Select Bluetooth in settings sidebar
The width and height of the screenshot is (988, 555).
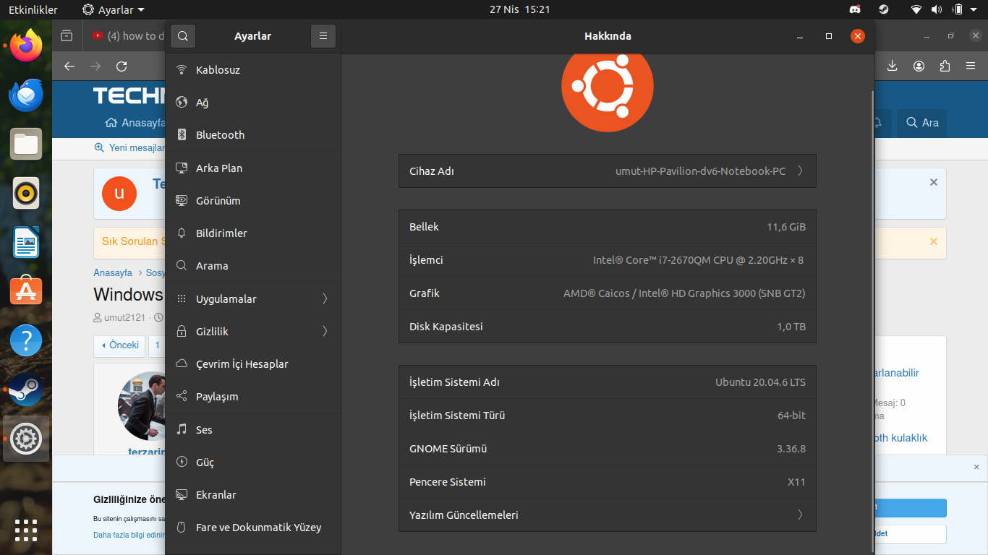[220, 135]
